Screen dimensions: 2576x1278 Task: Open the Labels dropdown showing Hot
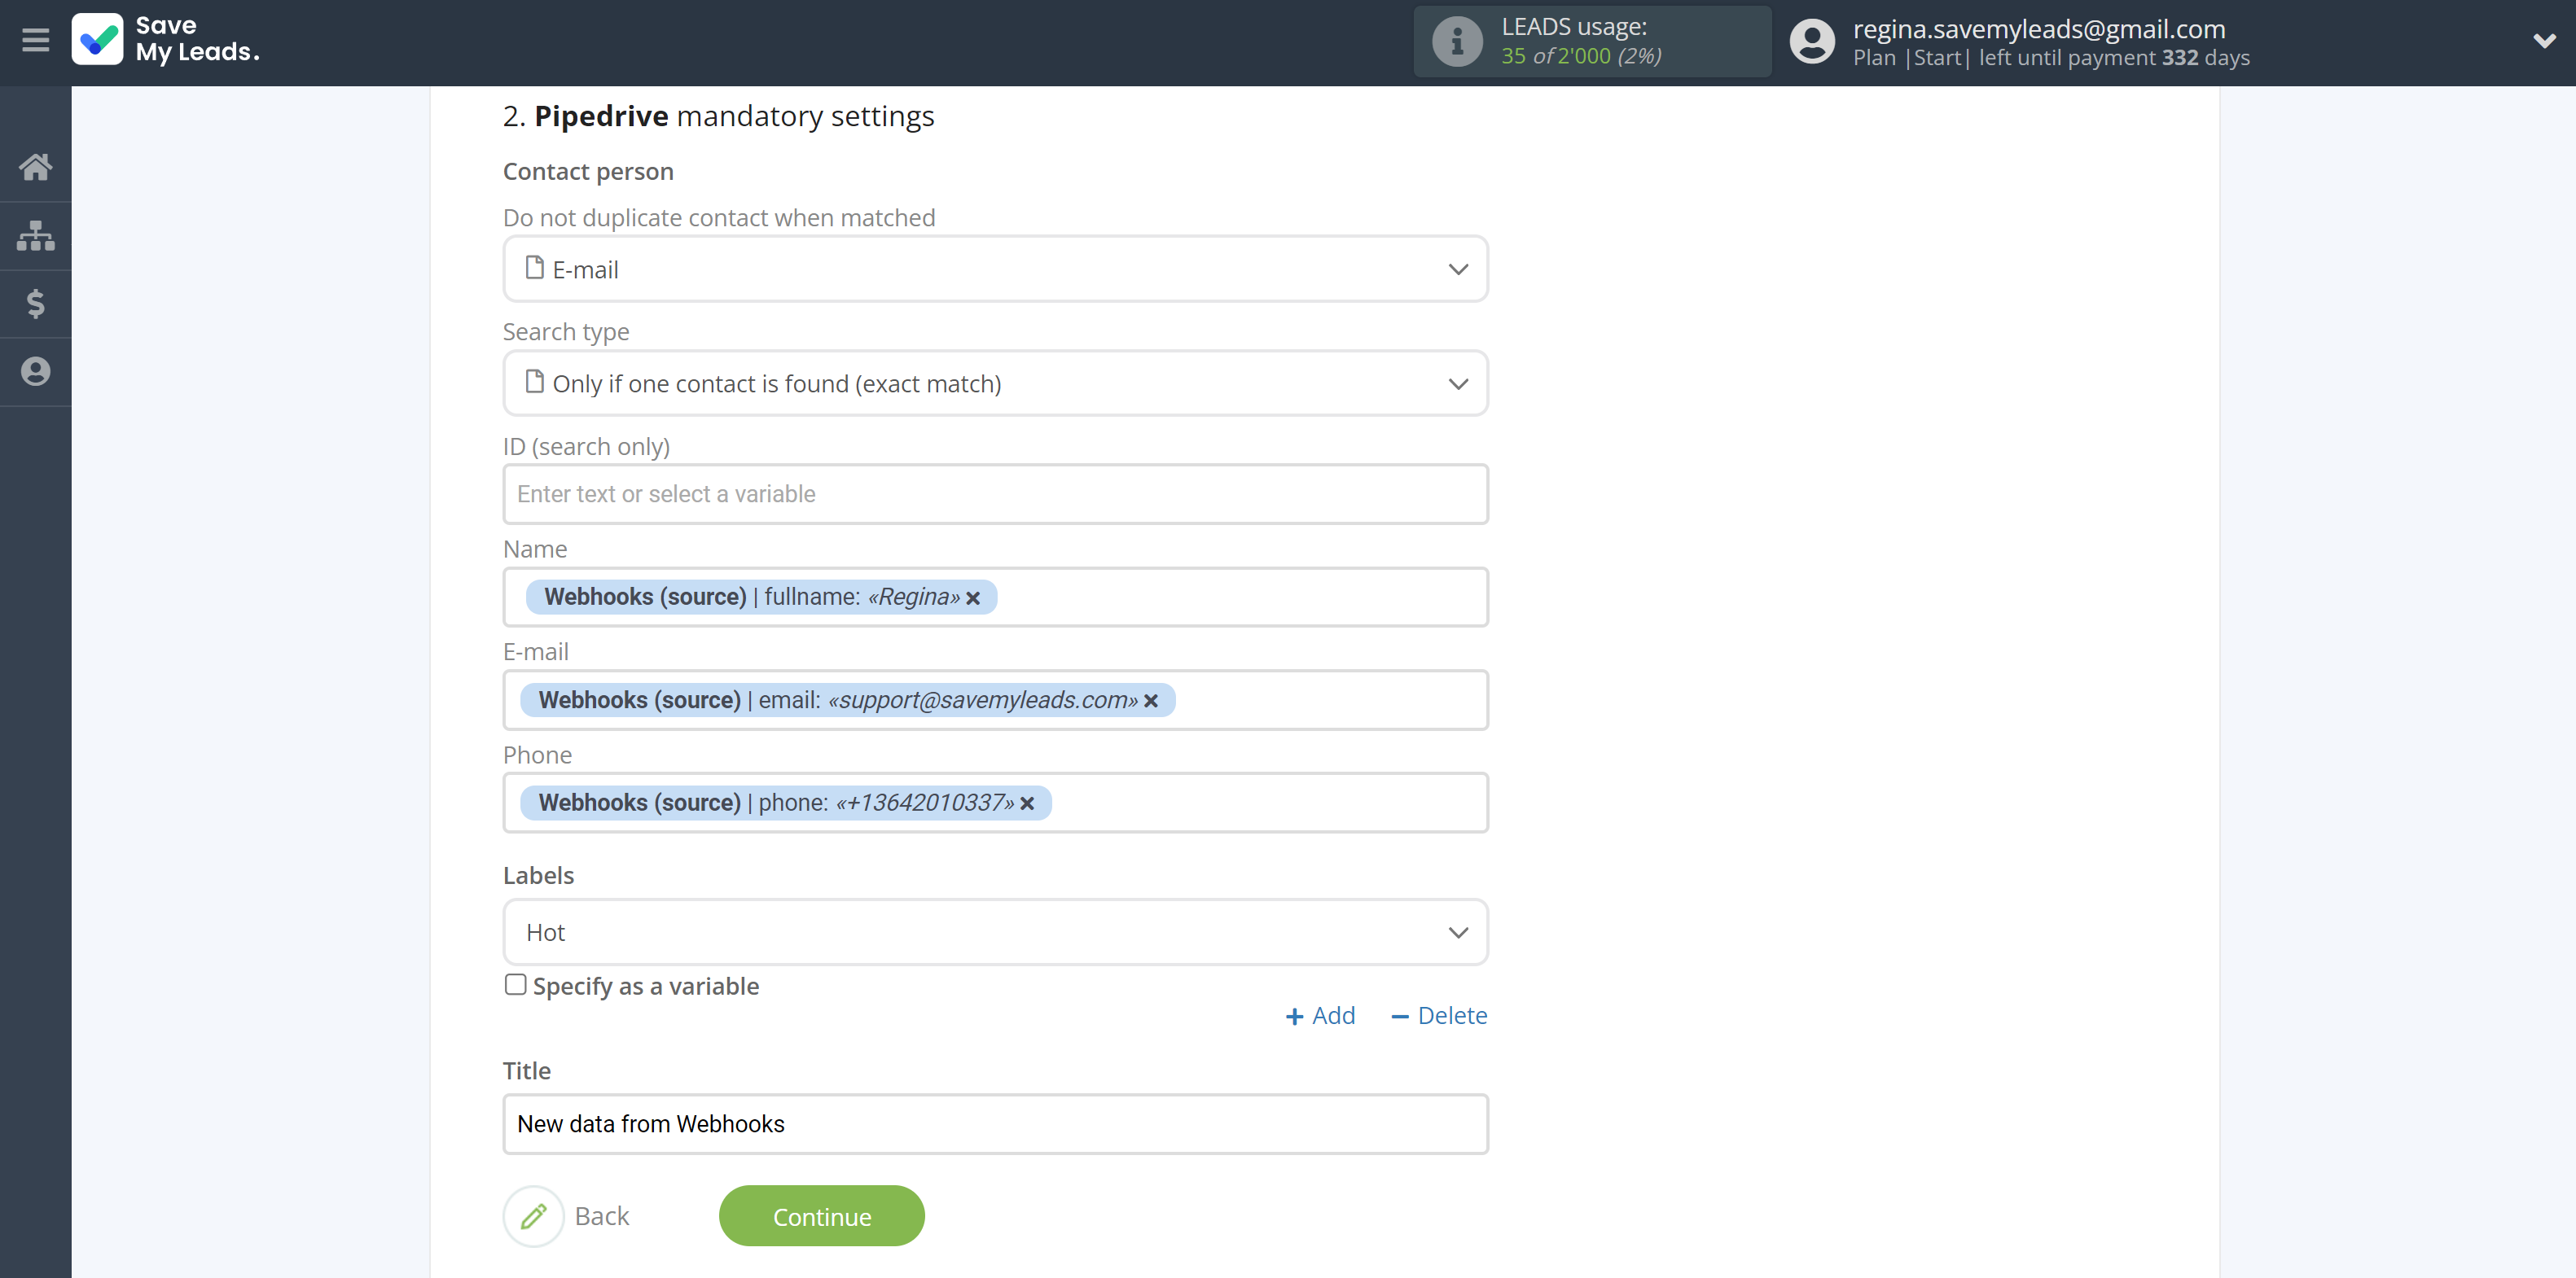point(995,932)
